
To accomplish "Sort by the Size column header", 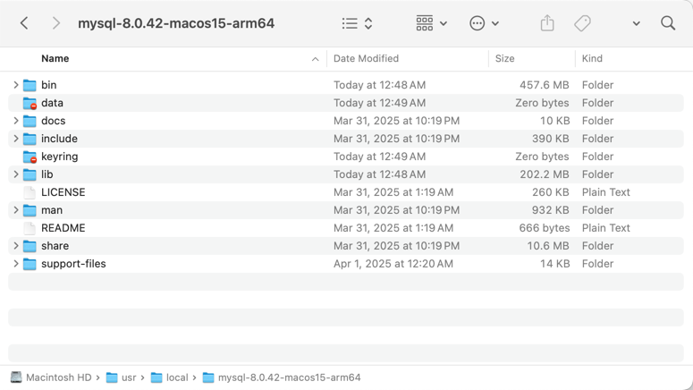I will tap(505, 59).
